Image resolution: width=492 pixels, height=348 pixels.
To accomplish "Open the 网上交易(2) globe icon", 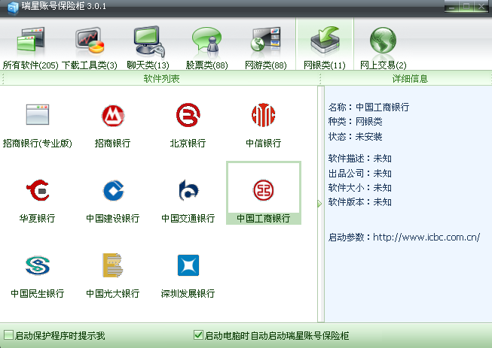I will [x=383, y=41].
